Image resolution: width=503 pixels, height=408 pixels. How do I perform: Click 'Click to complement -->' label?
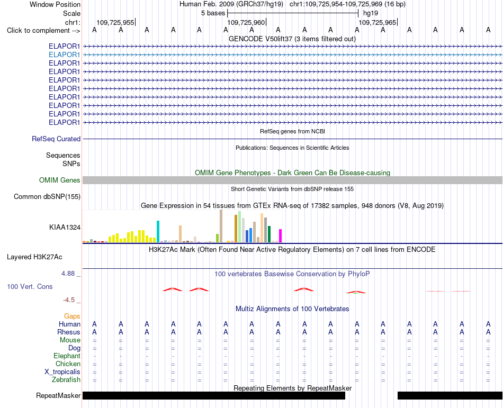(43, 31)
